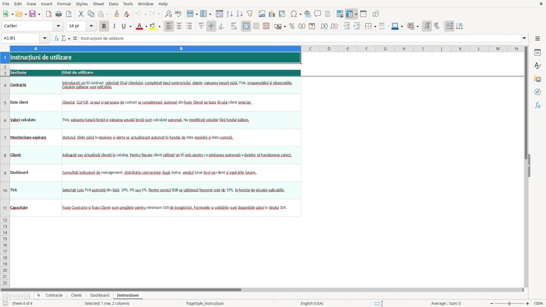Apply the yellow background color swatch
The image size is (546, 307).
coord(152,26)
